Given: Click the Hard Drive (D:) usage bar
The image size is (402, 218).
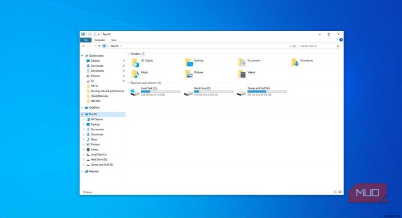Looking at the screenshot, I should tap(214, 92).
